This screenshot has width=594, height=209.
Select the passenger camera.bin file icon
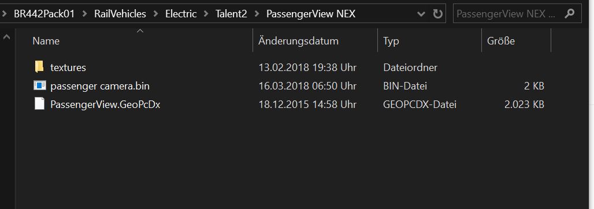coord(39,85)
